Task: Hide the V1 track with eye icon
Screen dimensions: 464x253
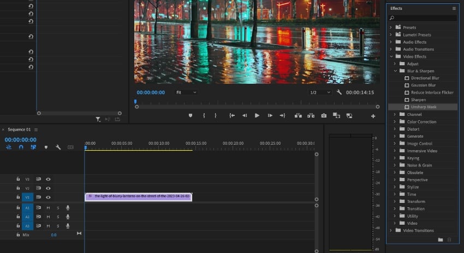Action: (48, 197)
